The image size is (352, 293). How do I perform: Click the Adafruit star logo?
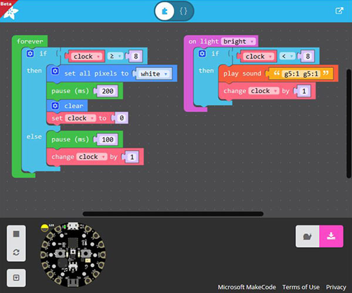click(12, 12)
